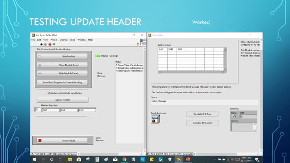290x163 pixels.
Task: Open Microsoft Store from the taskbar
Action: click(x=79, y=159)
